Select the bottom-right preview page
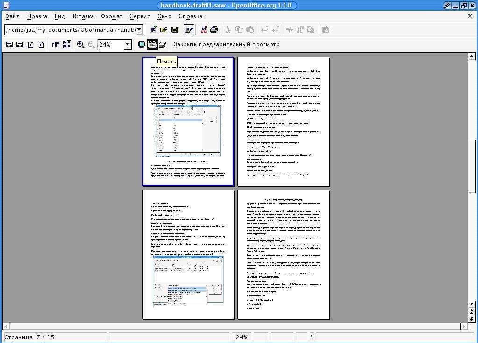 284,254
